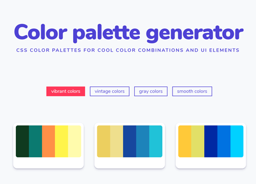256x184 pixels.
Task: Select the orange swatch in first palette
Action: pos(49,141)
